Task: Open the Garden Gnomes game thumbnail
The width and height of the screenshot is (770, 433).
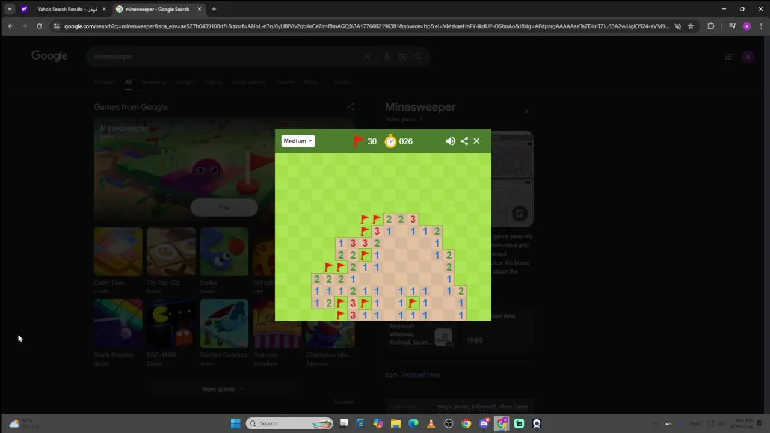Action: [x=224, y=324]
